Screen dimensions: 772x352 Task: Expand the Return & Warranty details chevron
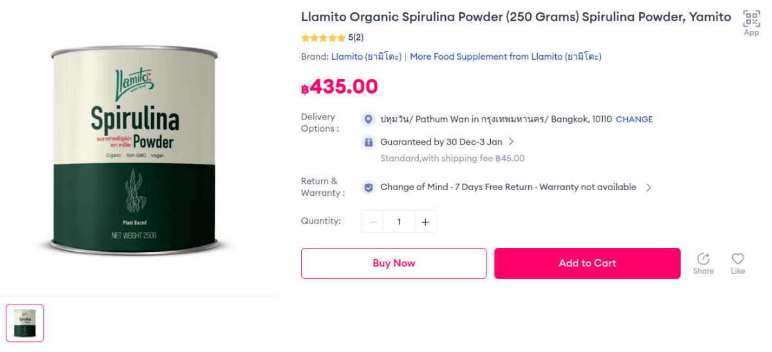click(x=648, y=188)
